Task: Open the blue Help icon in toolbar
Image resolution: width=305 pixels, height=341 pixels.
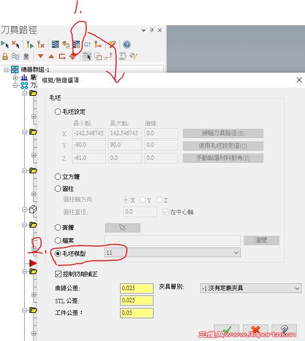Action: tap(127, 45)
